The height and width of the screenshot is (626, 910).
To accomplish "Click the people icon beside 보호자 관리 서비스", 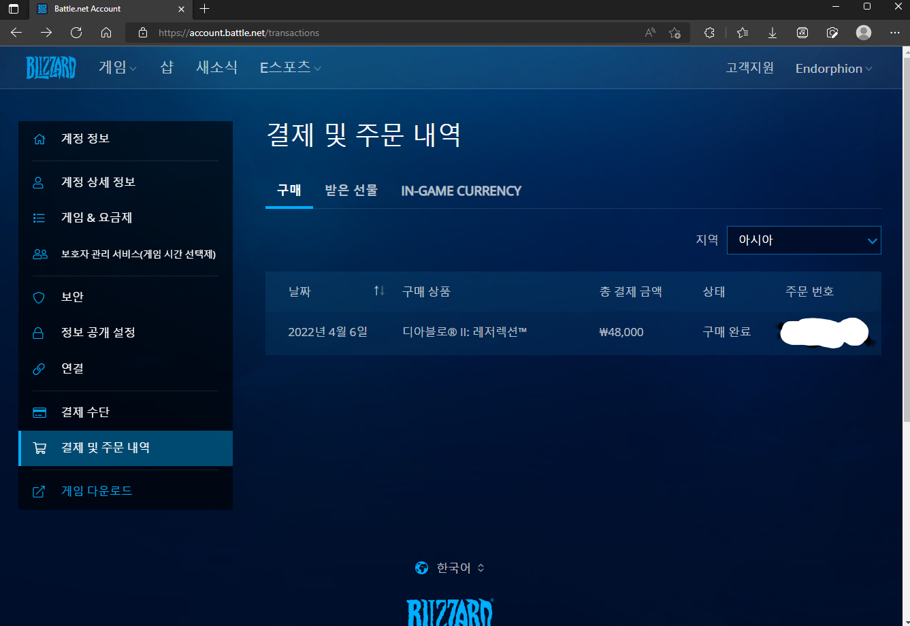I will [39, 254].
